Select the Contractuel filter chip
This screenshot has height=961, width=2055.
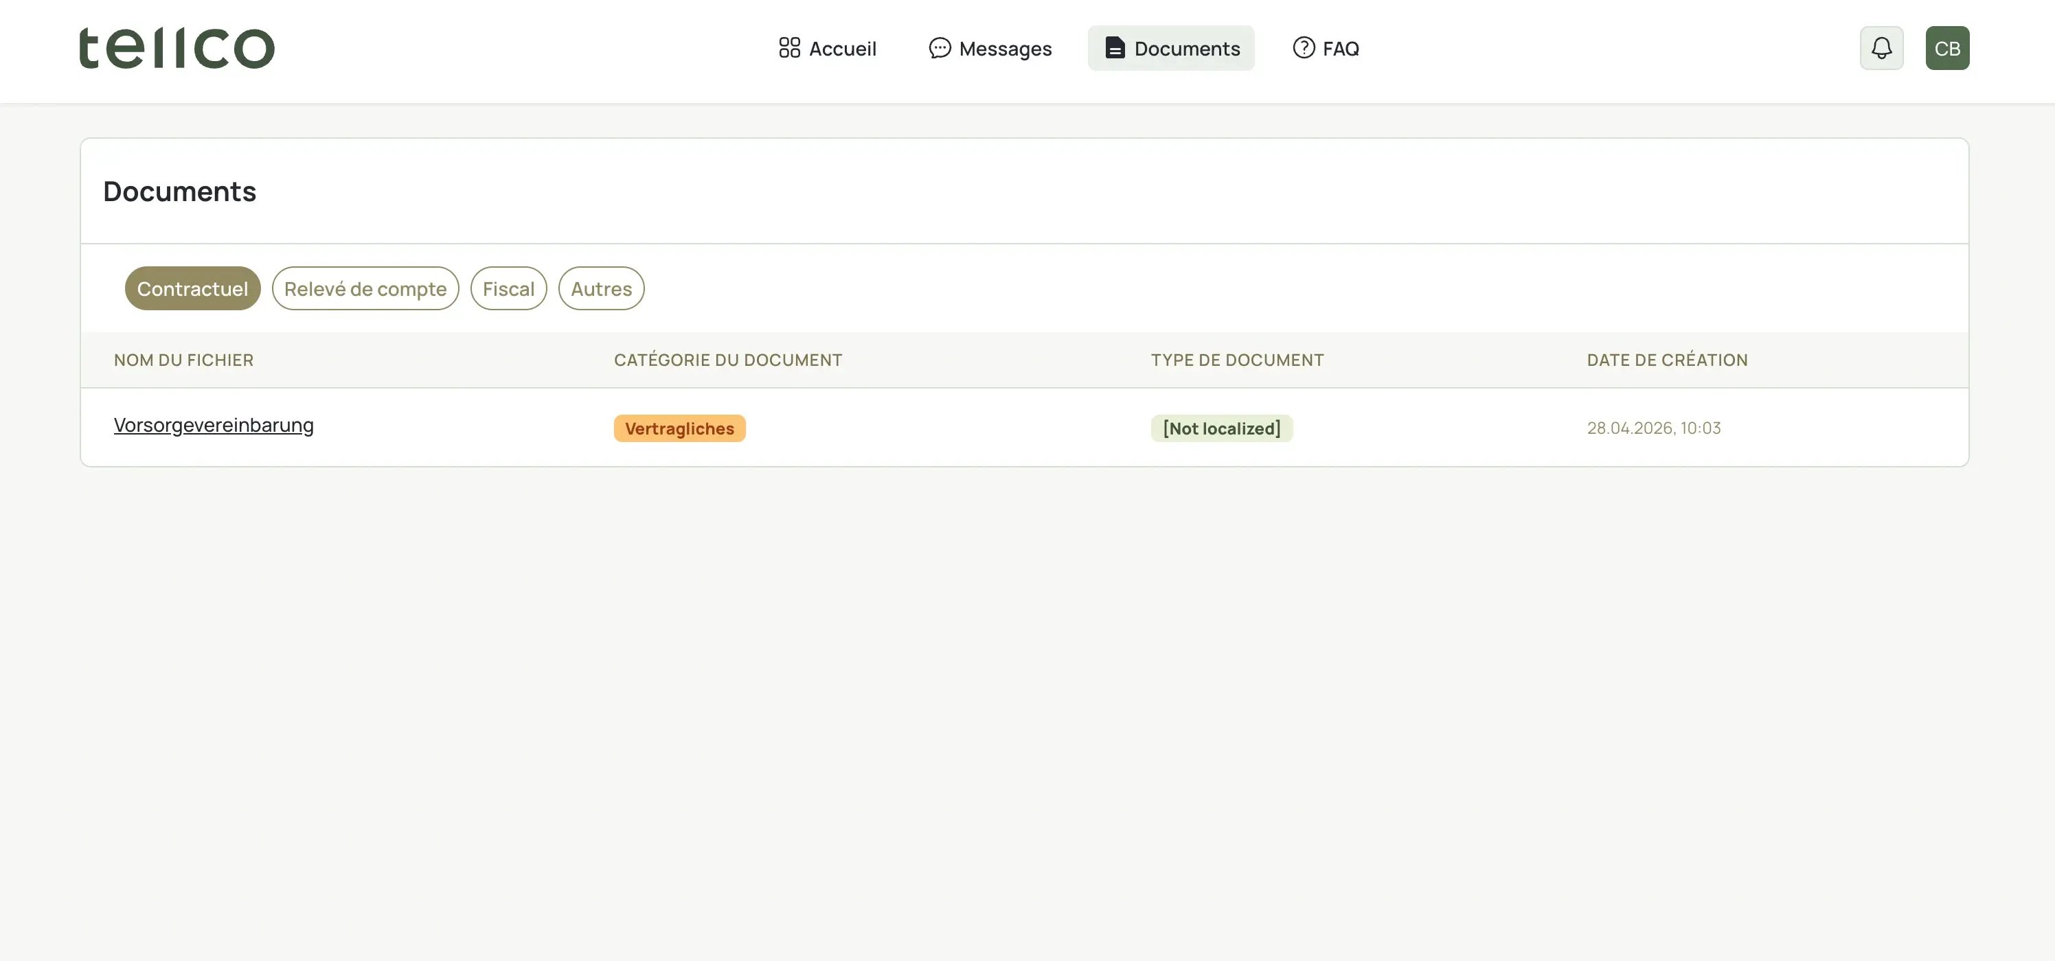pos(192,289)
